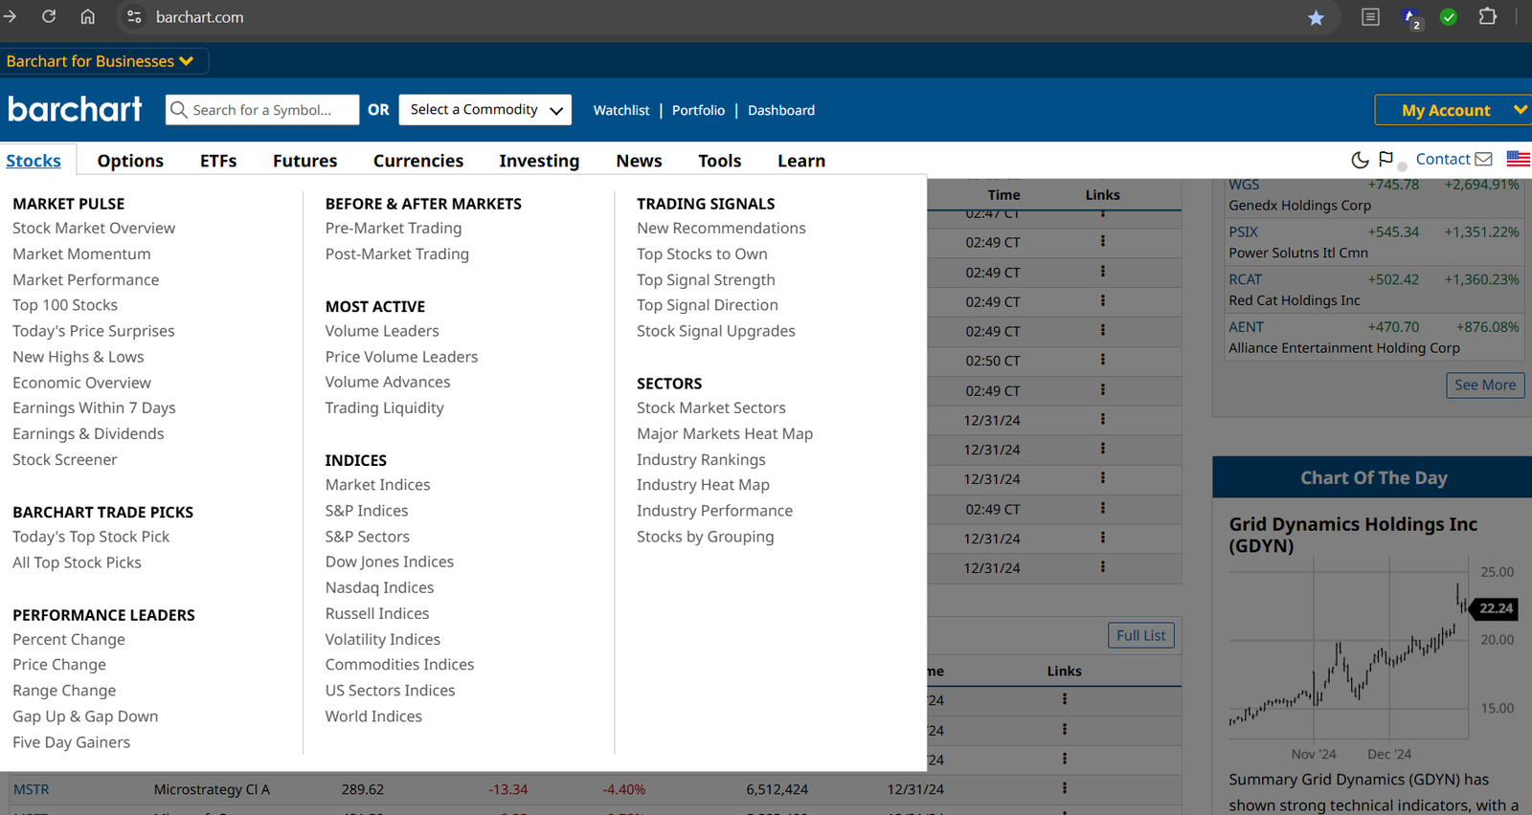
Task: Click the Search for a Symbol field
Action: 262,110
